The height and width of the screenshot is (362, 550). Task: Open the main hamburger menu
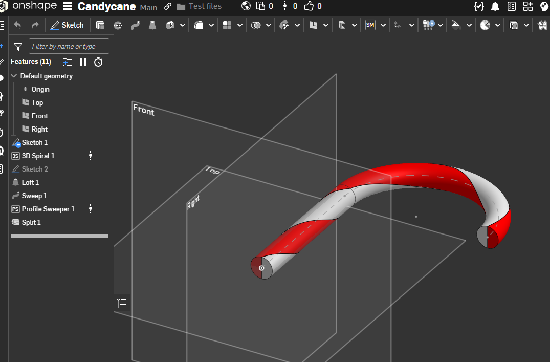point(68,6)
